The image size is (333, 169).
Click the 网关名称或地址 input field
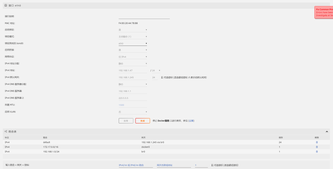(174, 165)
